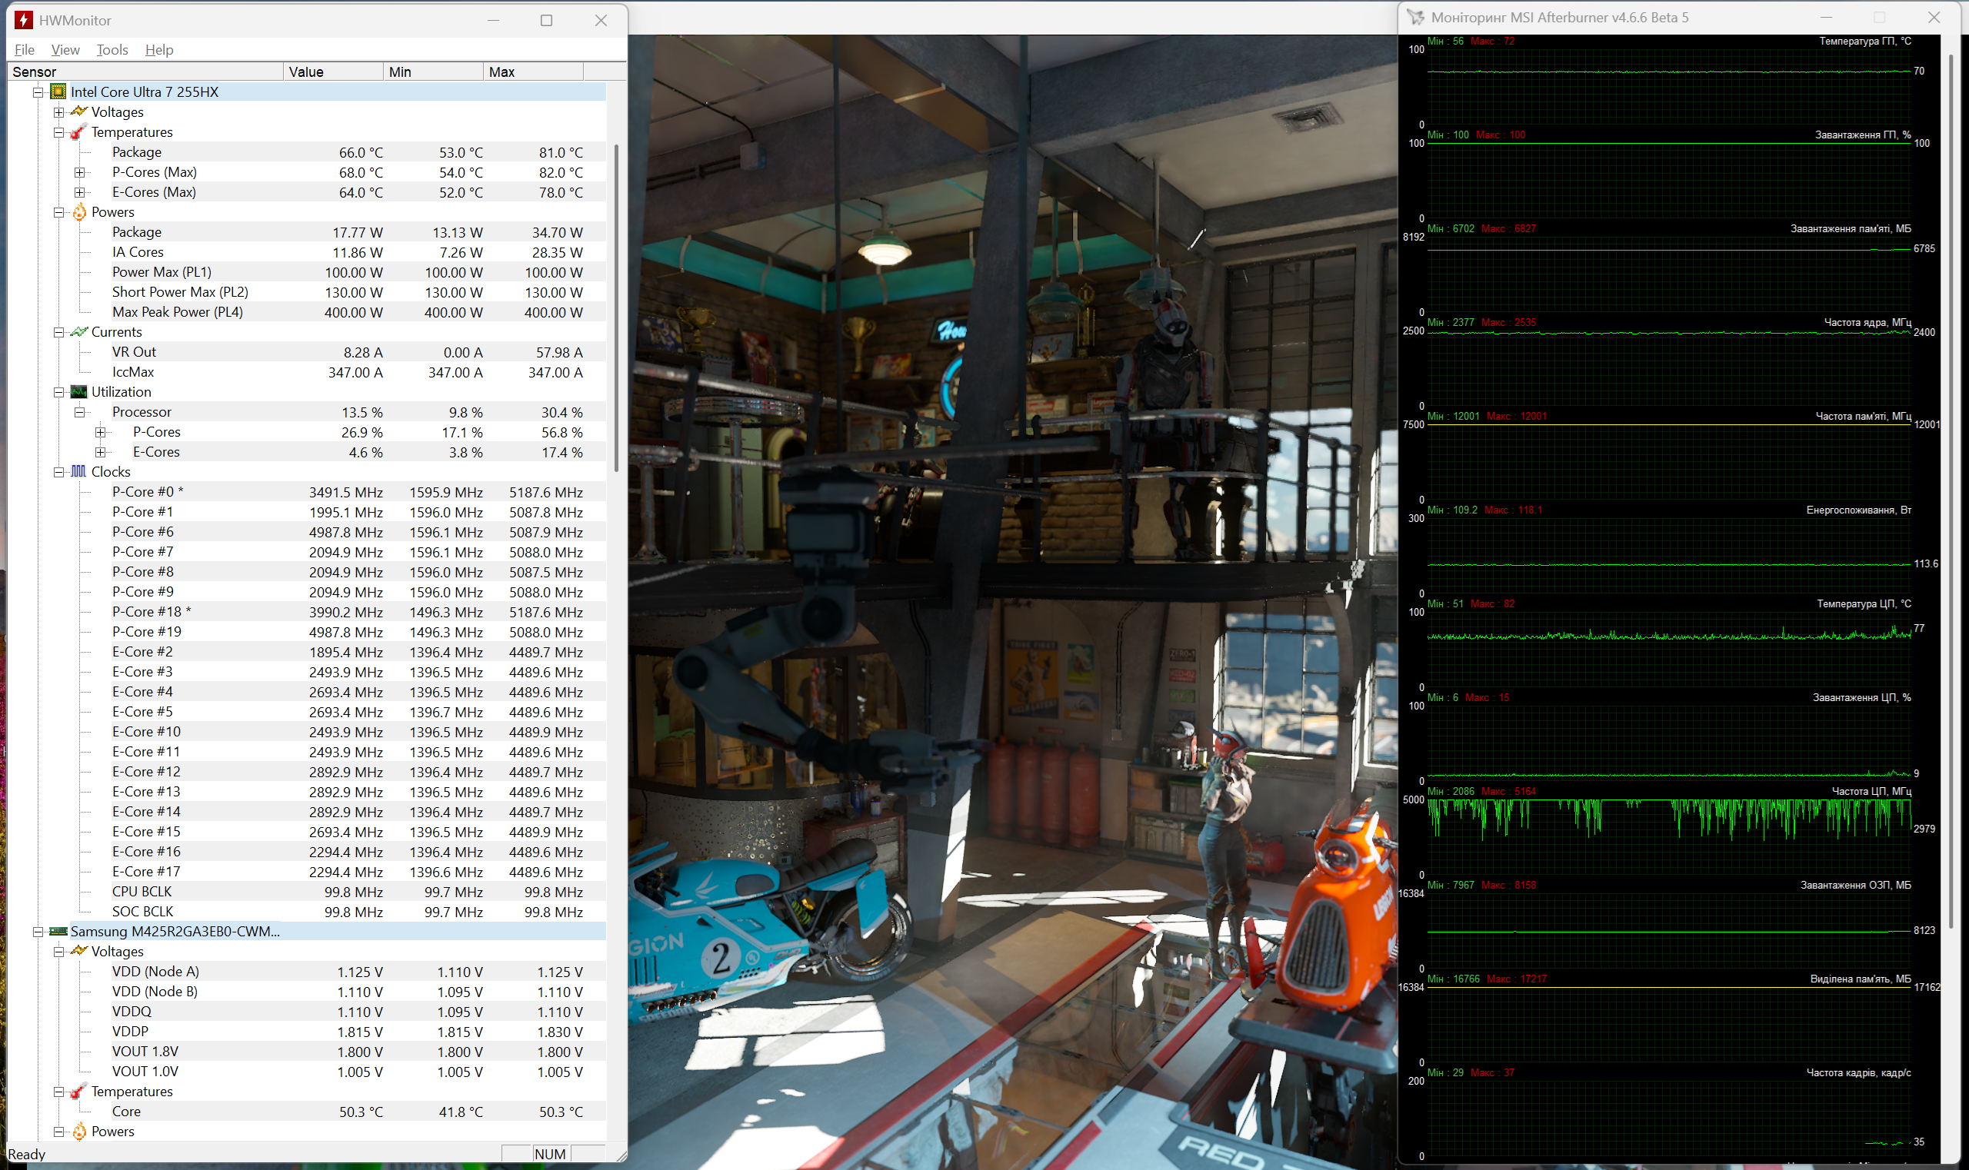
Task: Collapse the Clocks section
Action: [x=59, y=472]
